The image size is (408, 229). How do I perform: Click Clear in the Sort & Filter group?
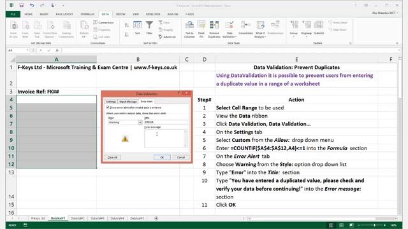(164, 23)
